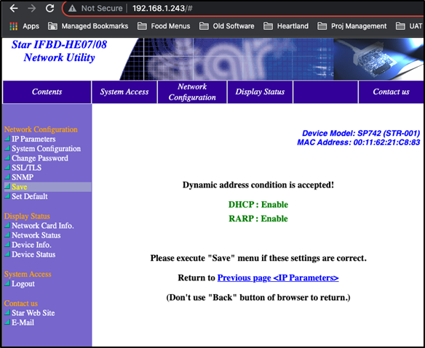The width and height of the screenshot is (425, 348).
Task: Click the browser forward arrow
Action: click(32, 9)
